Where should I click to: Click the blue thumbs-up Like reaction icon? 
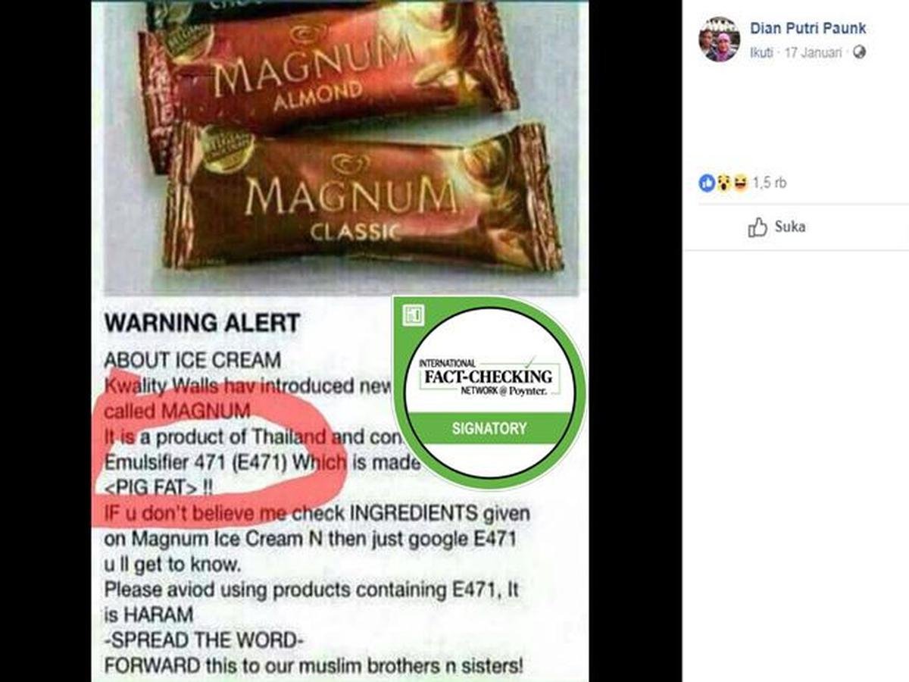click(x=707, y=183)
